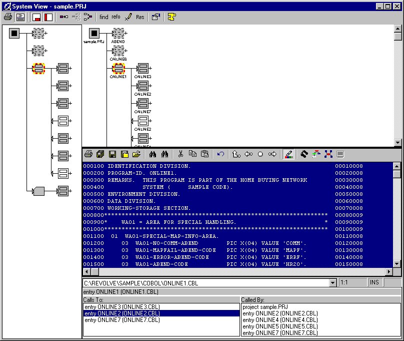This screenshot has height=341, width=404.
Task: Click the open folder icon in editor
Action: pyautogui.click(x=136, y=154)
